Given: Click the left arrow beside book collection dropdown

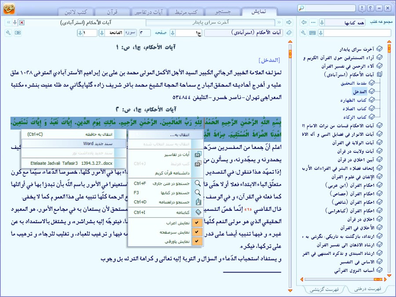Looking at the screenshot, I should [304, 22].
